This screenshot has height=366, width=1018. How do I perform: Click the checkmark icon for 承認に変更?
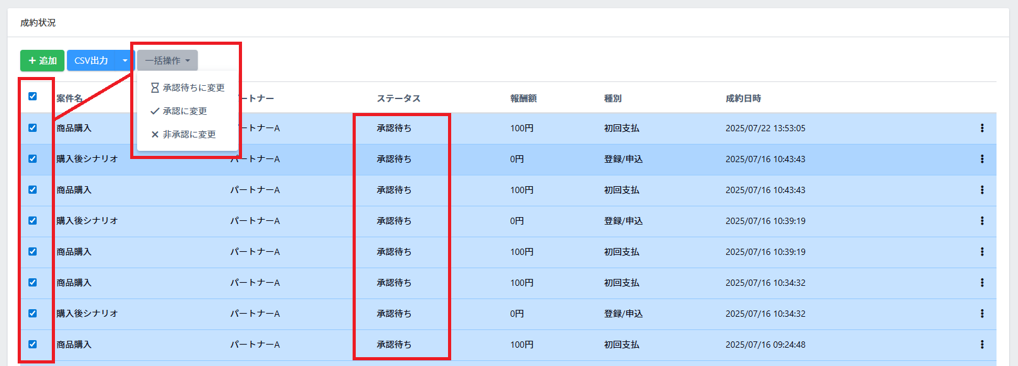(155, 111)
